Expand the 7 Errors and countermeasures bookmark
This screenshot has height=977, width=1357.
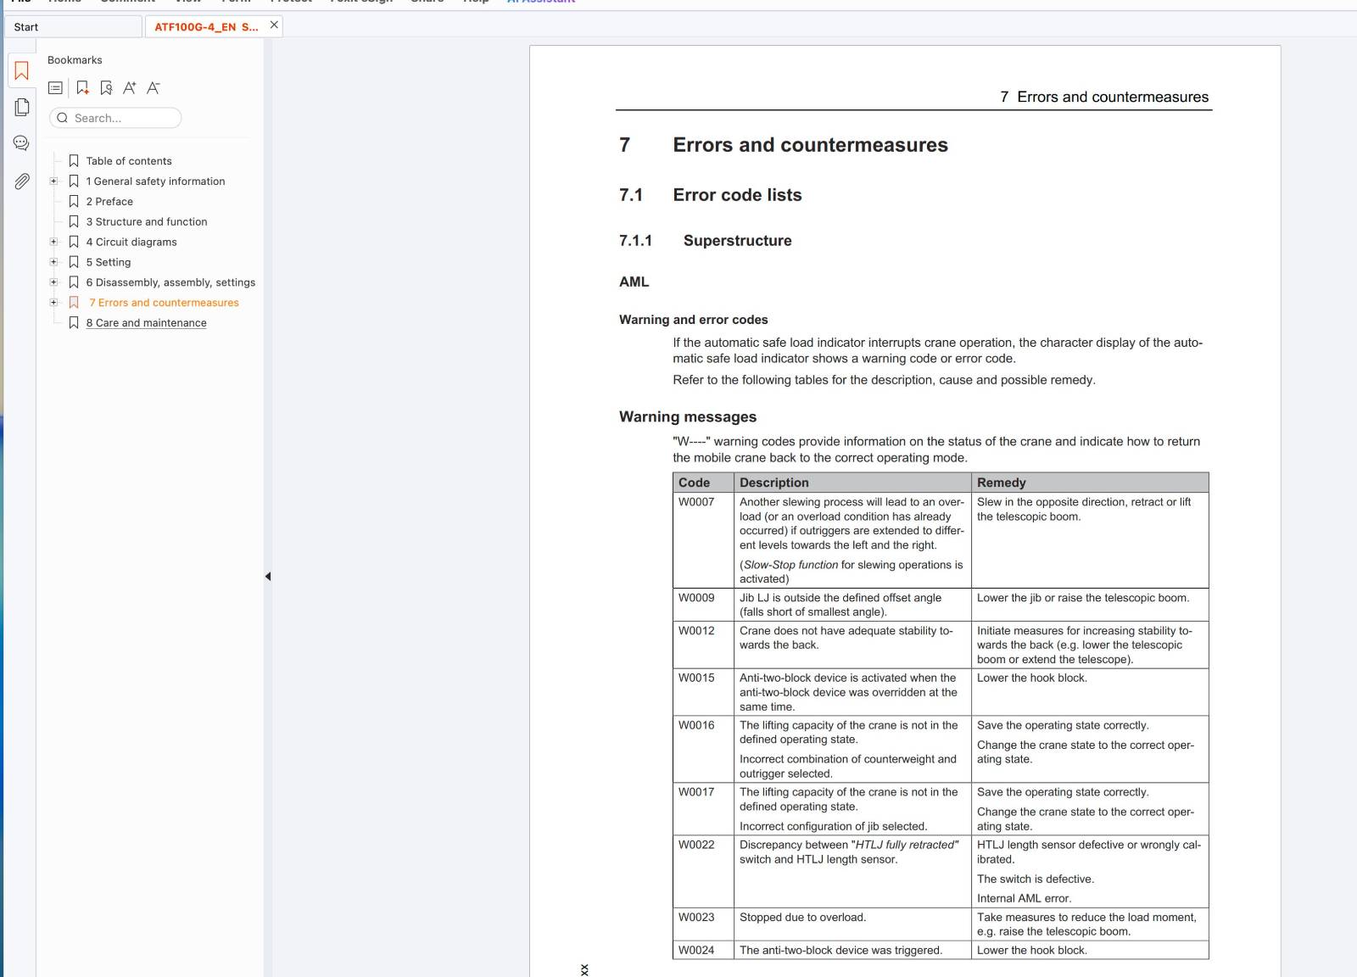[53, 303]
